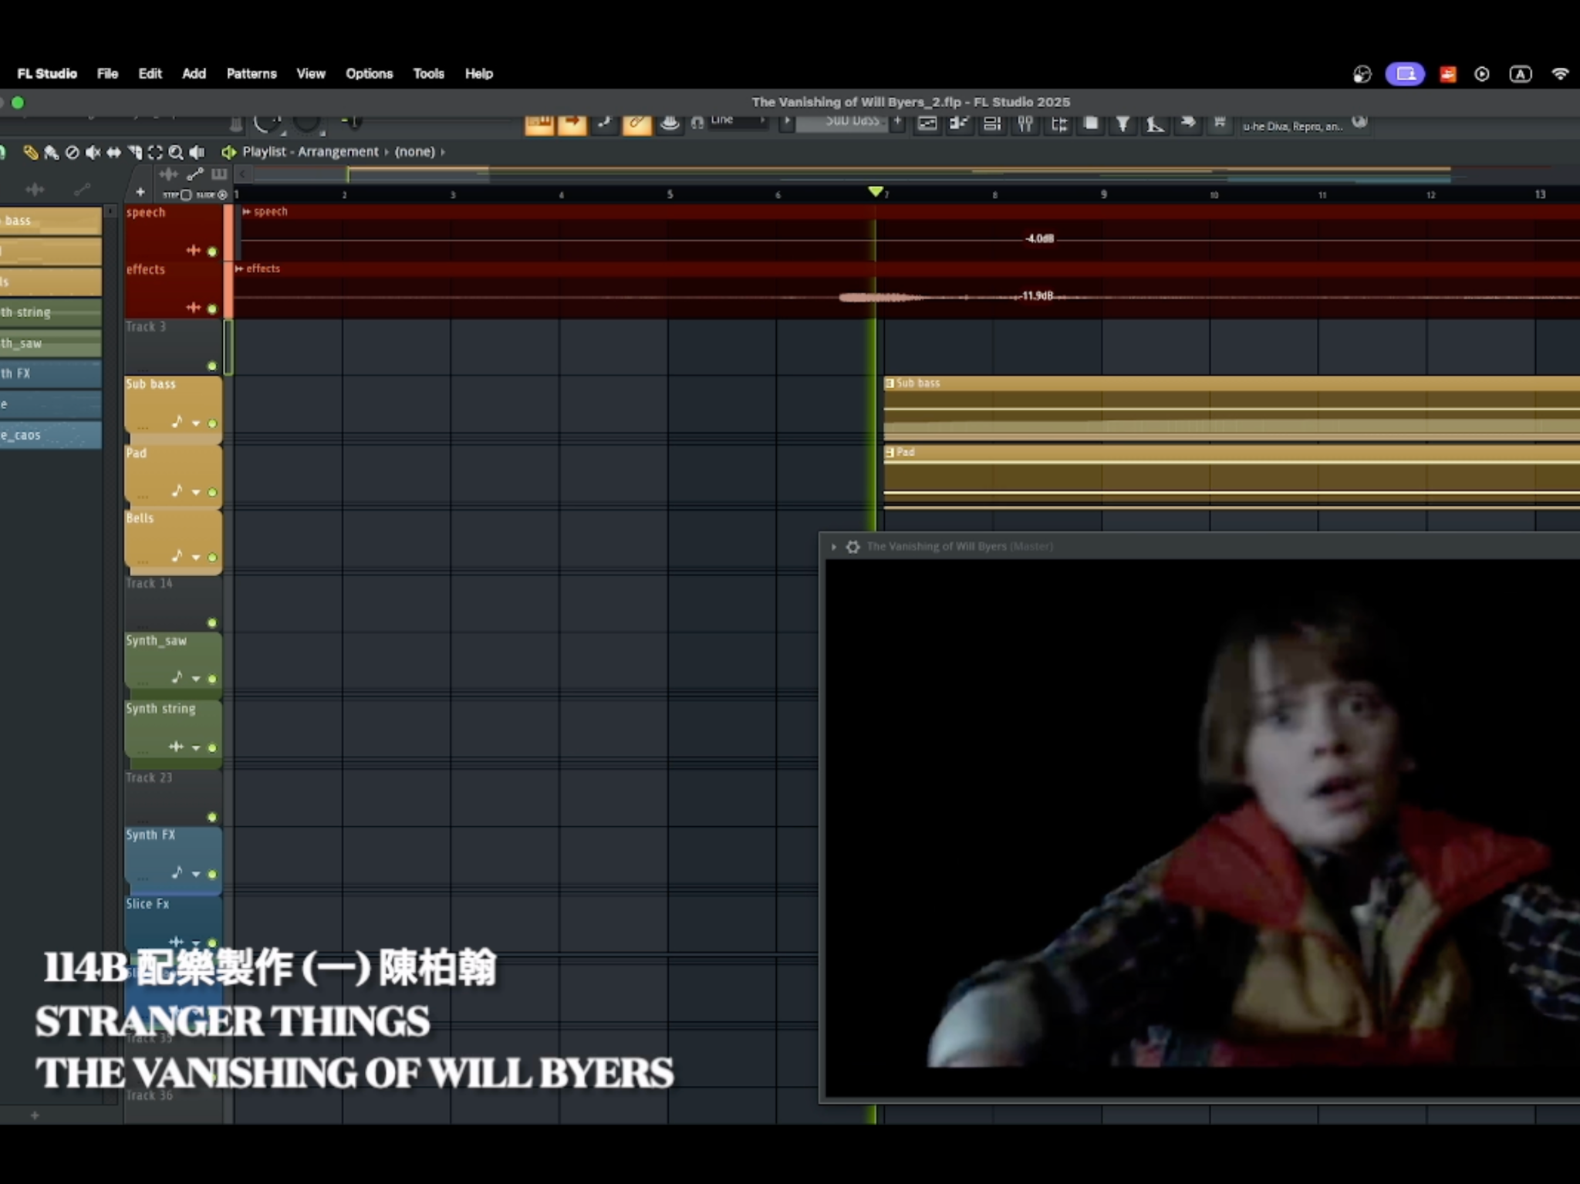Open the File menu

[x=107, y=74]
